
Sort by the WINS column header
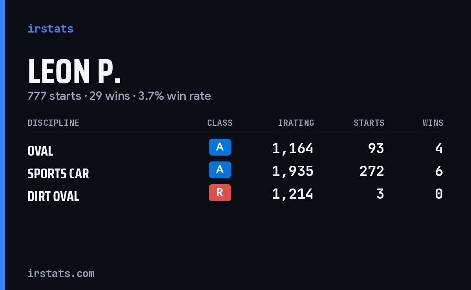(433, 123)
